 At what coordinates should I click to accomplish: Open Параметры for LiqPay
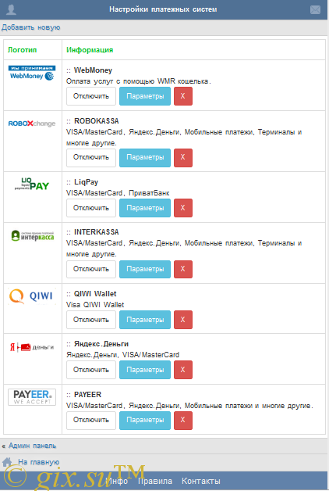[x=145, y=208]
